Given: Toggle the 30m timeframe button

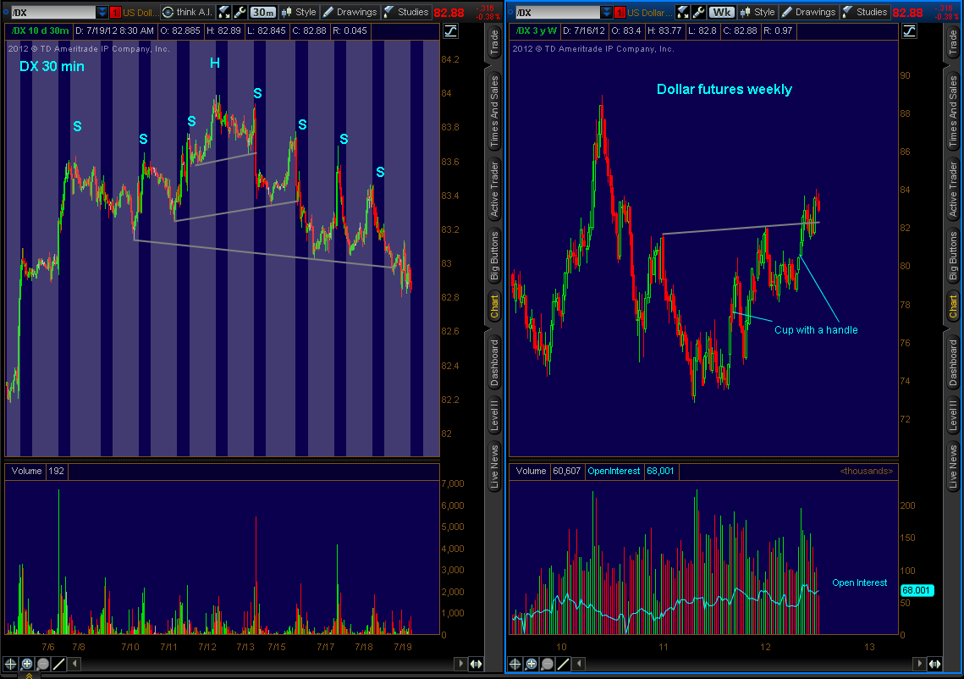Looking at the screenshot, I should tap(262, 12).
